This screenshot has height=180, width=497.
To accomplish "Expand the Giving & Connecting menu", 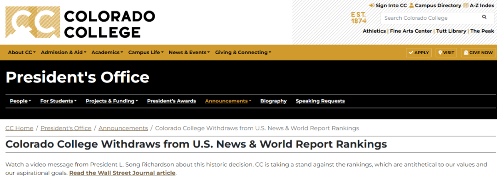I will tap(243, 52).
